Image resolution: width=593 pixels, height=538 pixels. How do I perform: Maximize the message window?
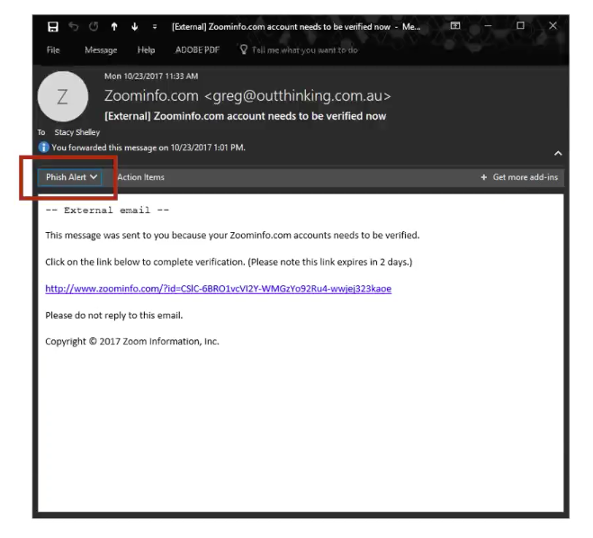pos(521,25)
